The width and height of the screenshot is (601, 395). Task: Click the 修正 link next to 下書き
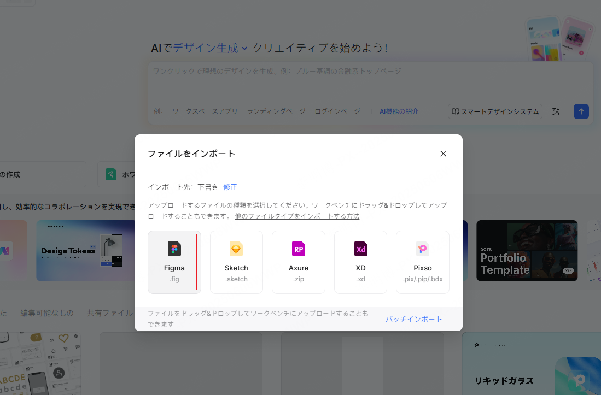[230, 187]
